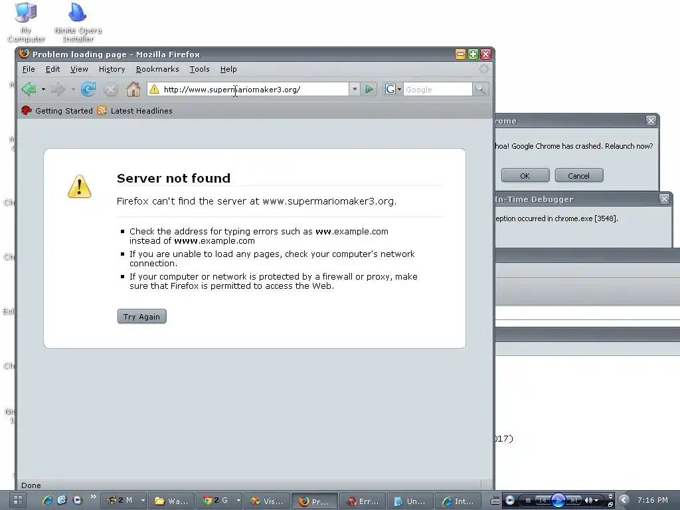Viewport: 680px width, 510px height.
Task: Play media from the taskbar toolbar
Action: (x=558, y=501)
